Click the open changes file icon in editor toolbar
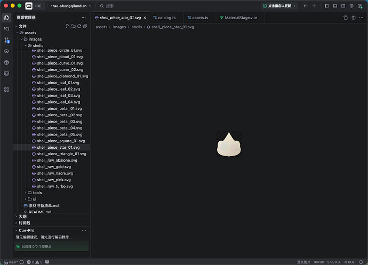Viewport: 368px width, 265px height. (346, 18)
